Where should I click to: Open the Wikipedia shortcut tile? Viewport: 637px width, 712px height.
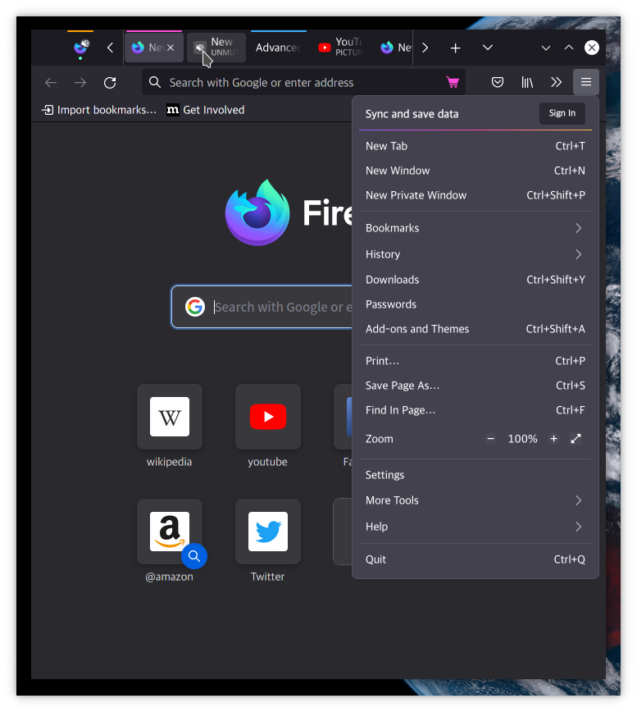pos(170,417)
